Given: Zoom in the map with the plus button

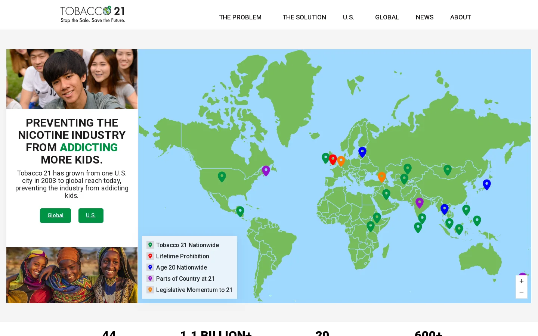Looking at the screenshot, I should coord(522,281).
